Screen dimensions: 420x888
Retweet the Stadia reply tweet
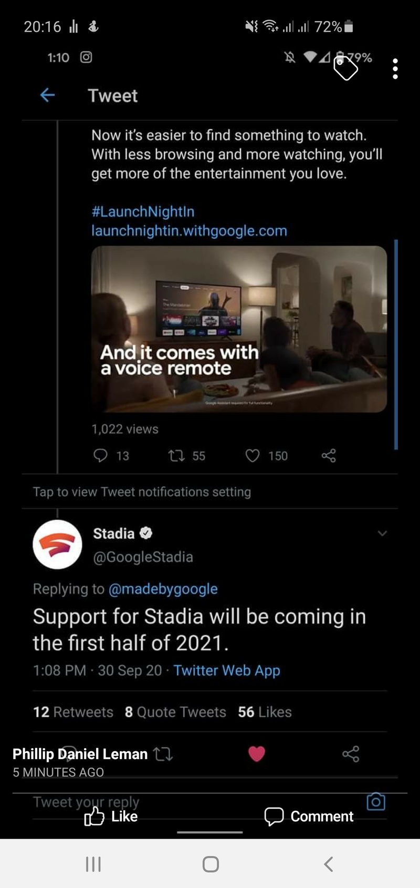(x=163, y=754)
